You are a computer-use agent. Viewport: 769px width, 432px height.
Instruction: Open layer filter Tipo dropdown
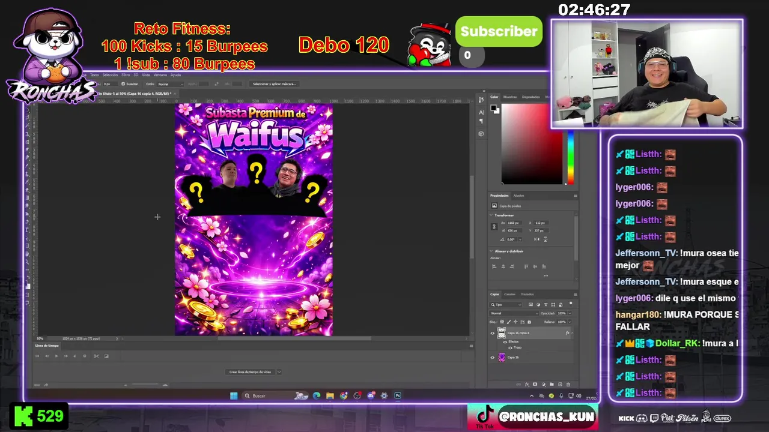(x=505, y=305)
